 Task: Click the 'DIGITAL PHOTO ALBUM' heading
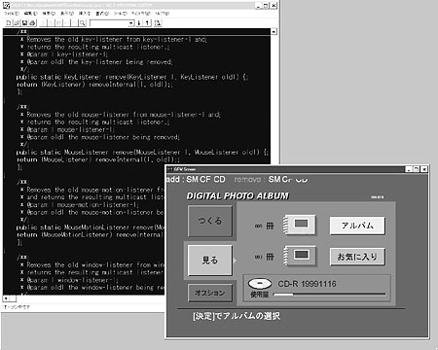237,195
